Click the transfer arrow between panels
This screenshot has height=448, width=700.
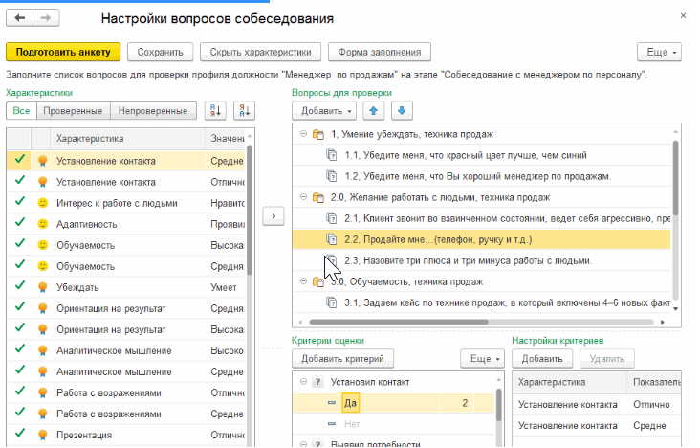[x=273, y=216]
